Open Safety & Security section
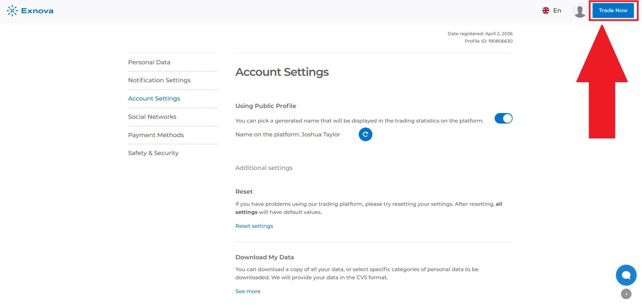Image resolution: width=642 pixels, height=307 pixels. click(x=153, y=153)
